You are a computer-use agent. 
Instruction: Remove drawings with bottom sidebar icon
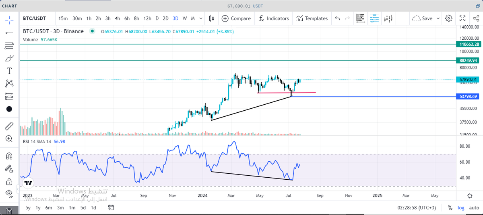9,211
